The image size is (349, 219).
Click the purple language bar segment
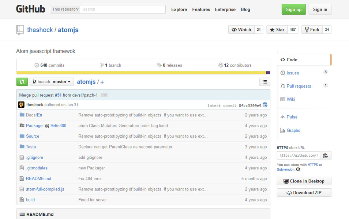point(268,73)
